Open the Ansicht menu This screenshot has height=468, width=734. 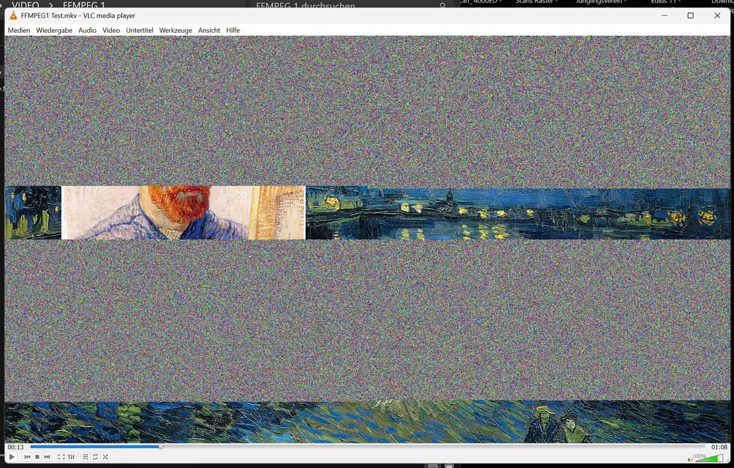[209, 30]
